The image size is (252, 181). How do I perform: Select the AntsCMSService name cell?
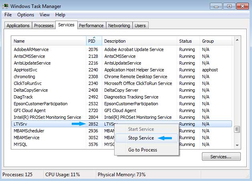pyautogui.click(x=29, y=56)
